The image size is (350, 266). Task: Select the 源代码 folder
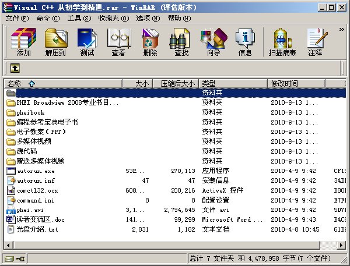175,151
